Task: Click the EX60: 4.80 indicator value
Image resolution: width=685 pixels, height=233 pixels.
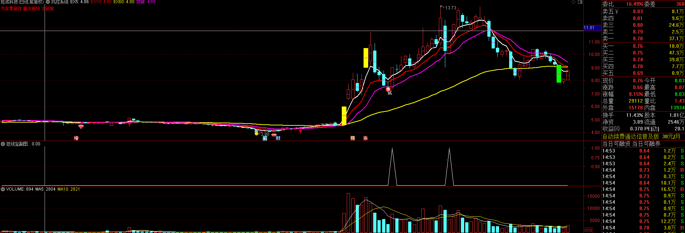Action: tap(124, 2)
